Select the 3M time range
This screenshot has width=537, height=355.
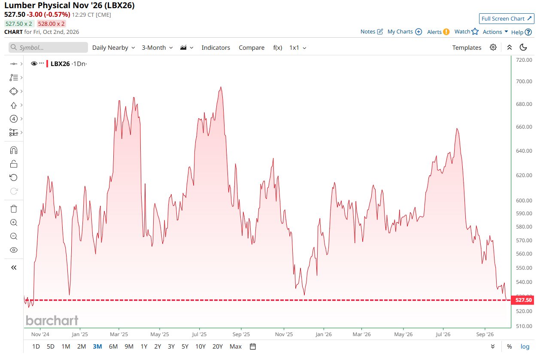point(97,346)
